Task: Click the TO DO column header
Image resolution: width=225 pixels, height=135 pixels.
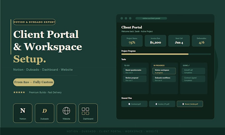Action: pos(127,66)
